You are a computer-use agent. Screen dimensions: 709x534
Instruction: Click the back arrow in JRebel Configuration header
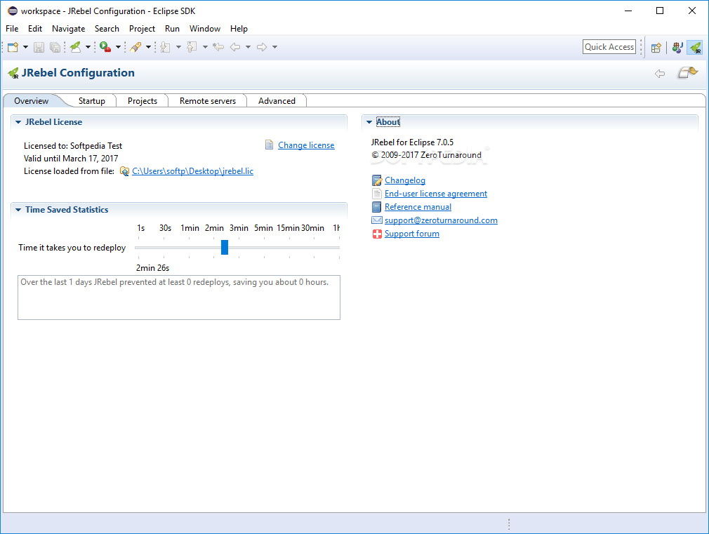pyautogui.click(x=660, y=74)
